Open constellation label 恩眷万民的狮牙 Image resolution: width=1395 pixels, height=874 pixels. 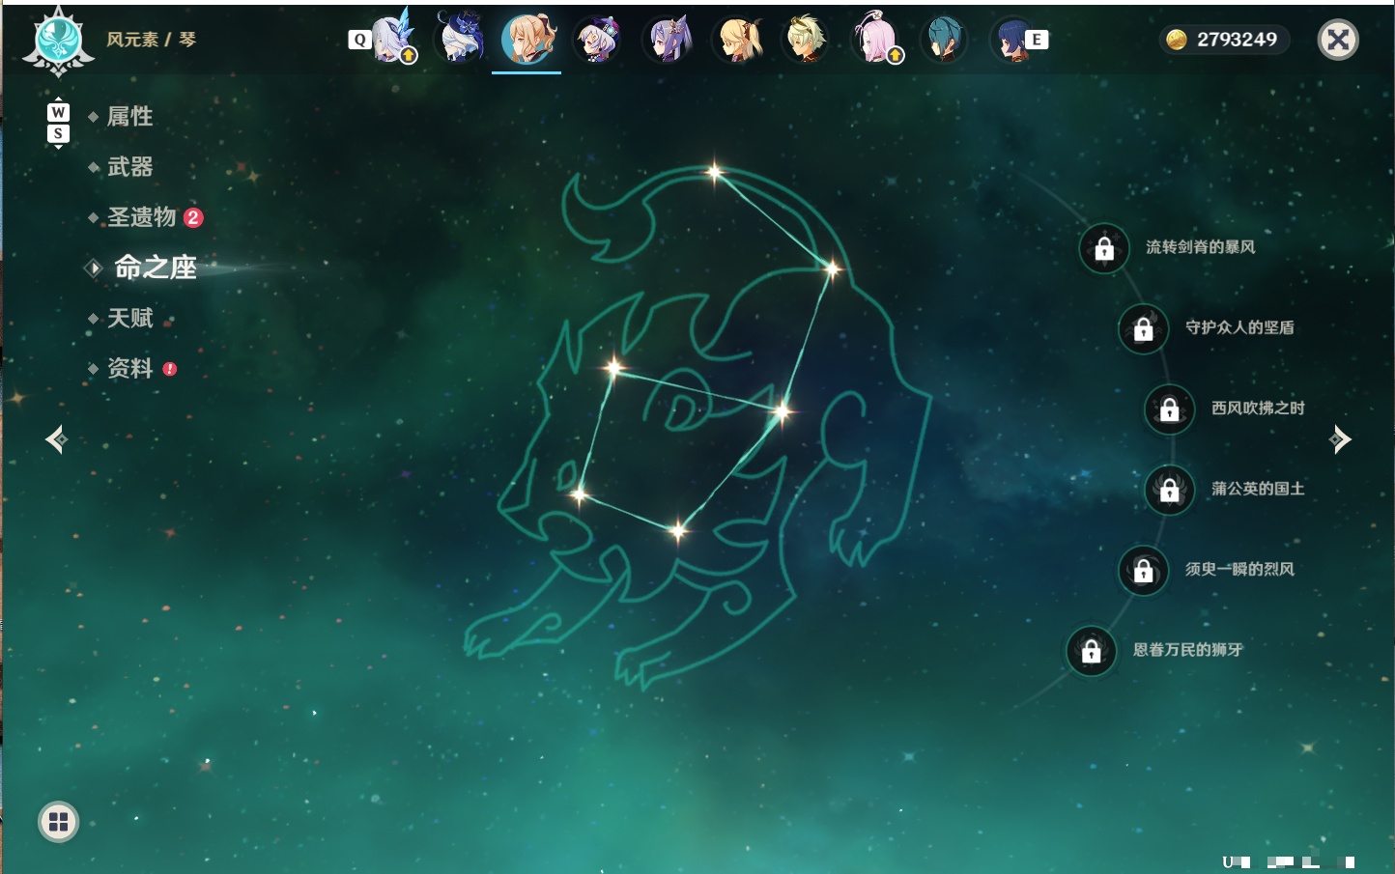point(1187,650)
